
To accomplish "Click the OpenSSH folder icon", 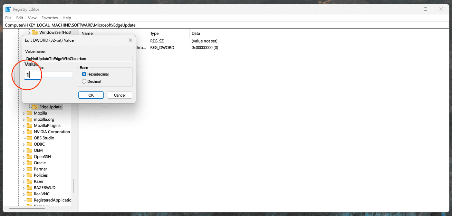I will (29, 157).
